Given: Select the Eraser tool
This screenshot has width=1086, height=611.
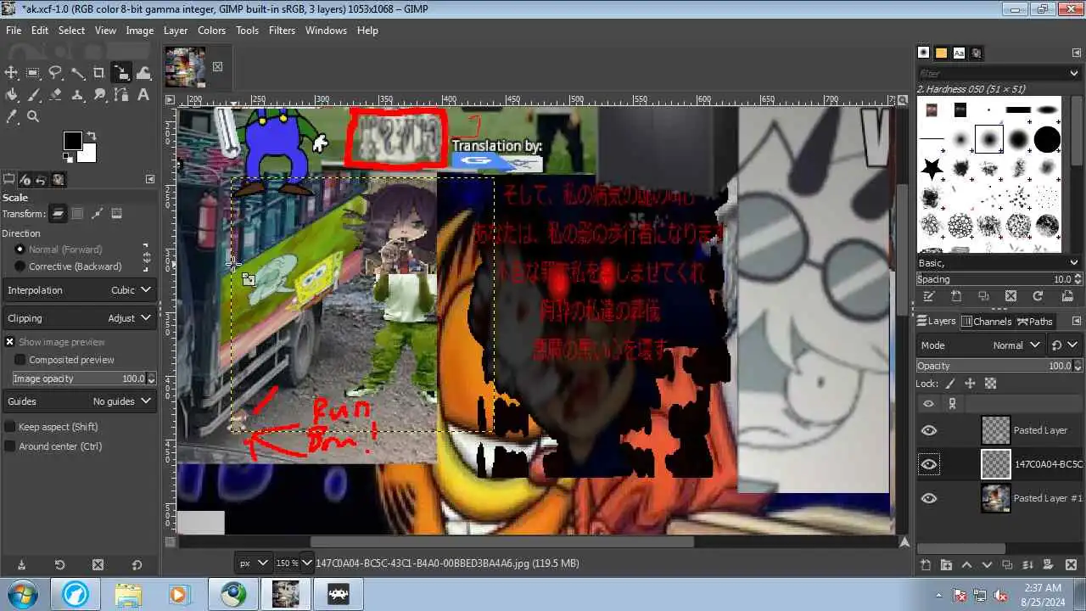Looking at the screenshot, I should (55, 95).
